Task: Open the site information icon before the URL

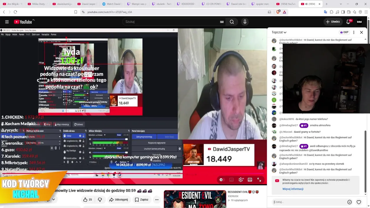Action: pos(83,12)
